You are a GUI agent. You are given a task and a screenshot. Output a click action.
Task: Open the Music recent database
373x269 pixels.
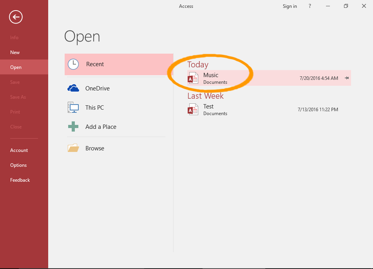point(269,78)
